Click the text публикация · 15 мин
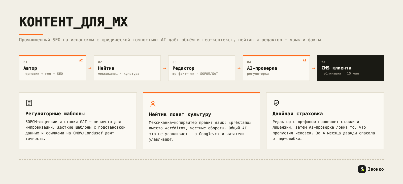Image resolution: width=403 pixels, height=184 pixels. click(340, 73)
